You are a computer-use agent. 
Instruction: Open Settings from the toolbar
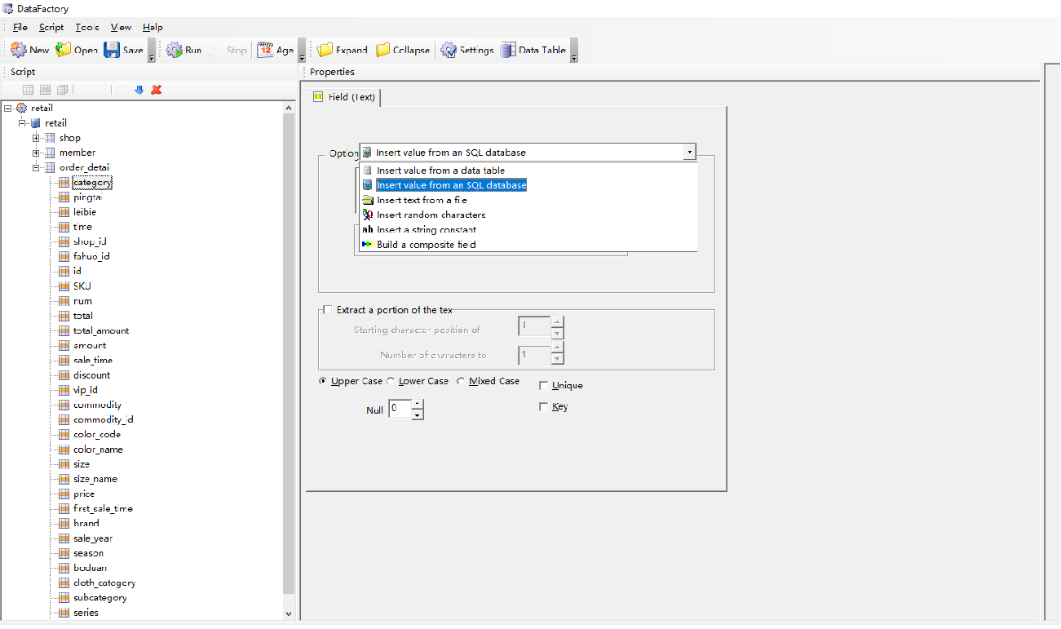point(467,50)
